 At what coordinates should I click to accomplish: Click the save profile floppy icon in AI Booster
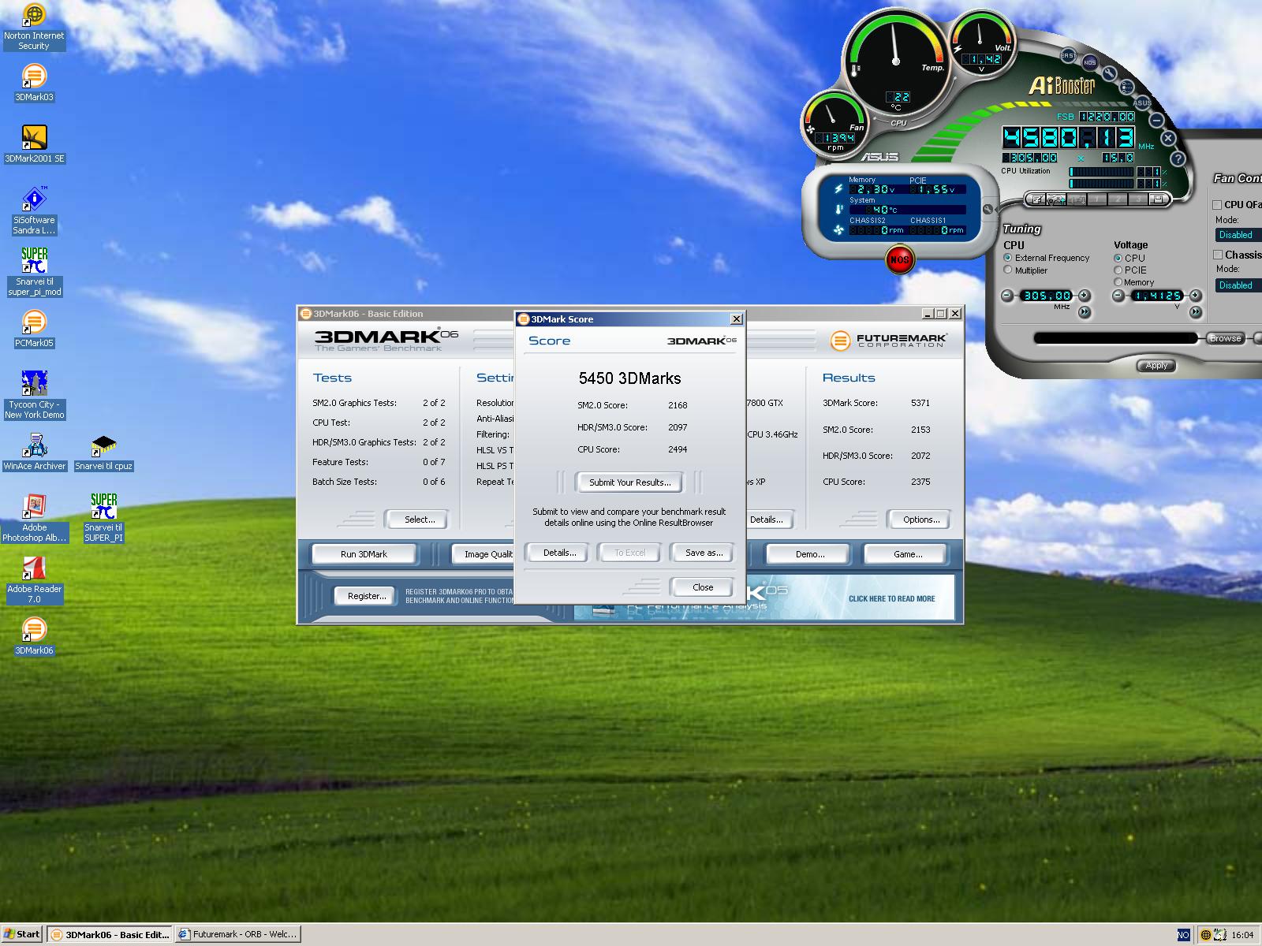pyautogui.click(x=1158, y=199)
